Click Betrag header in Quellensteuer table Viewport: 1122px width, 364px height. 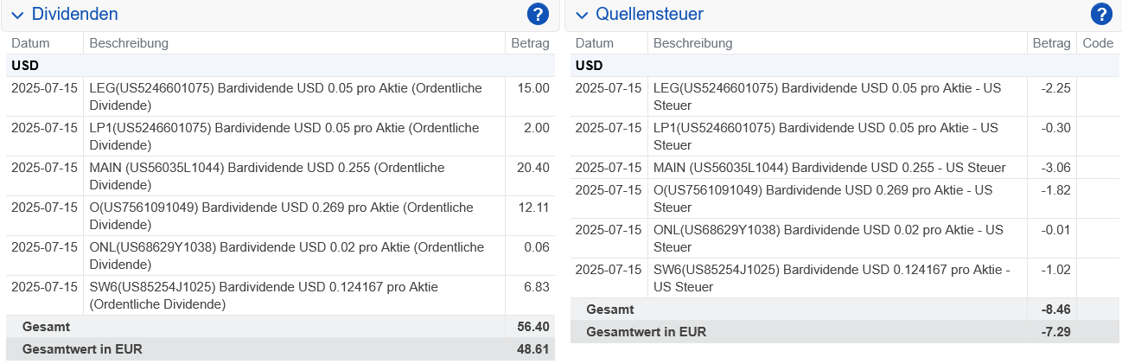pyautogui.click(x=1051, y=43)
